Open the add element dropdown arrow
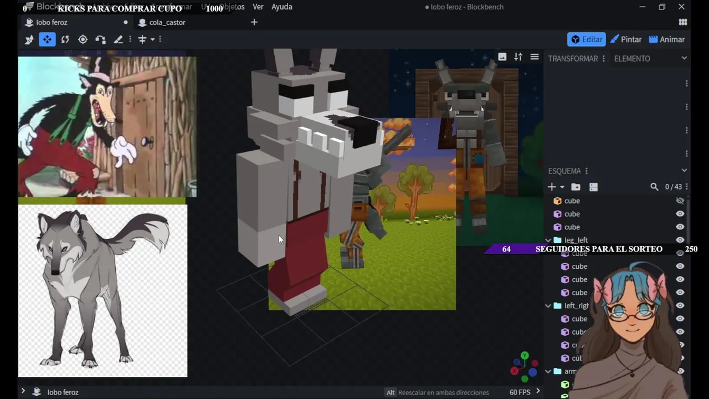 [562, 187]
